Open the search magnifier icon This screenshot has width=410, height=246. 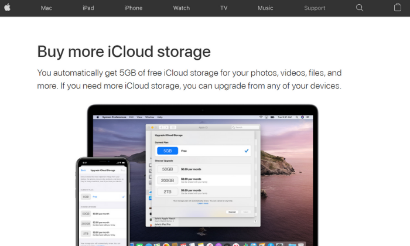(x=360, y=8)
